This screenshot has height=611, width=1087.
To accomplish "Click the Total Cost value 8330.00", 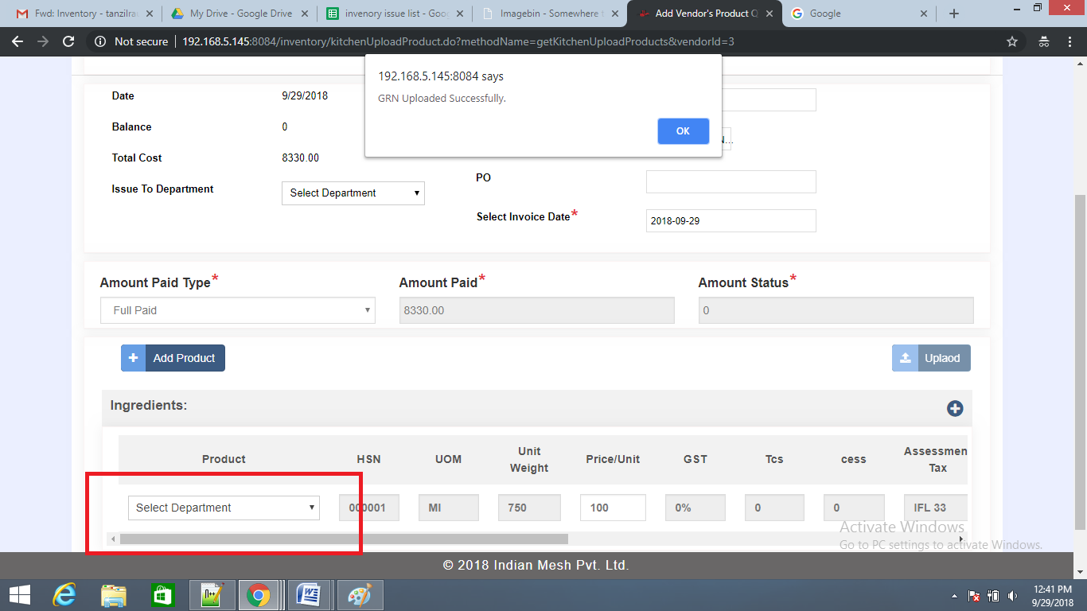I will pos(301,158).
